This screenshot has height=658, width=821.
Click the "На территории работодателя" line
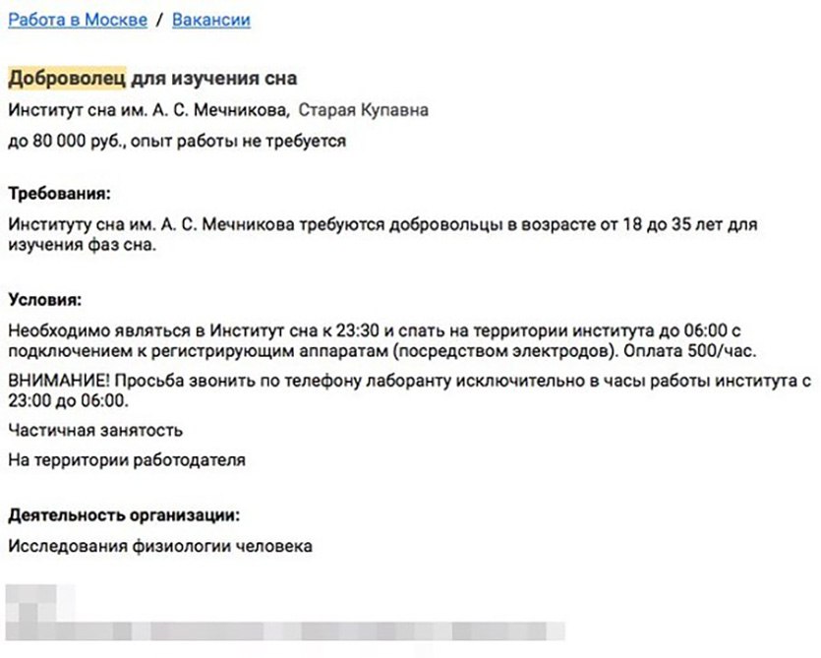click(x=127, y=460)
